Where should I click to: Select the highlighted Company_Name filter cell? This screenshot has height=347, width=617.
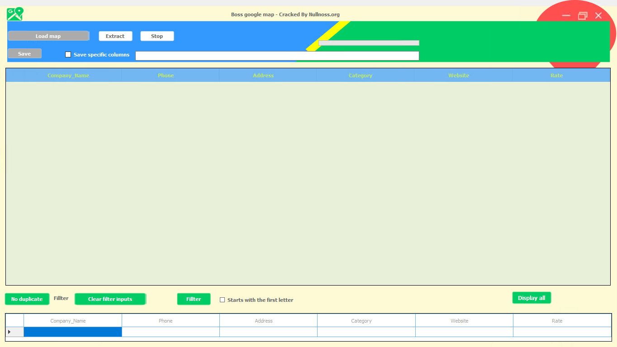click(x=72, y=332)
